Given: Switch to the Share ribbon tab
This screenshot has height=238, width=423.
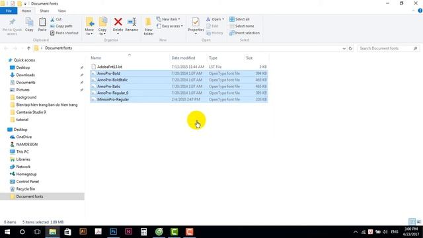Looking at the screenshot, I should click(x=44, y=11).
